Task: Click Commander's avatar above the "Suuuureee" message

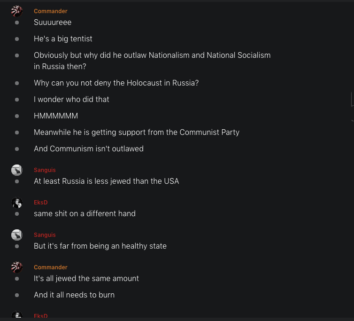Action: click(17, 11)
